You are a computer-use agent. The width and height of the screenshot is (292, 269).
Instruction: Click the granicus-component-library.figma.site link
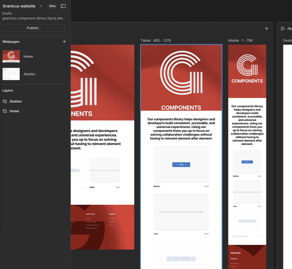point(33,18)
